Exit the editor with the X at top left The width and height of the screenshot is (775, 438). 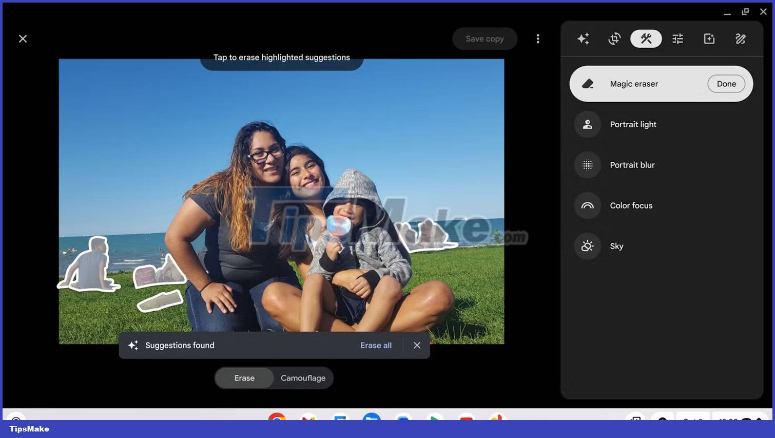pyautogui.click(x=23, y=39)
